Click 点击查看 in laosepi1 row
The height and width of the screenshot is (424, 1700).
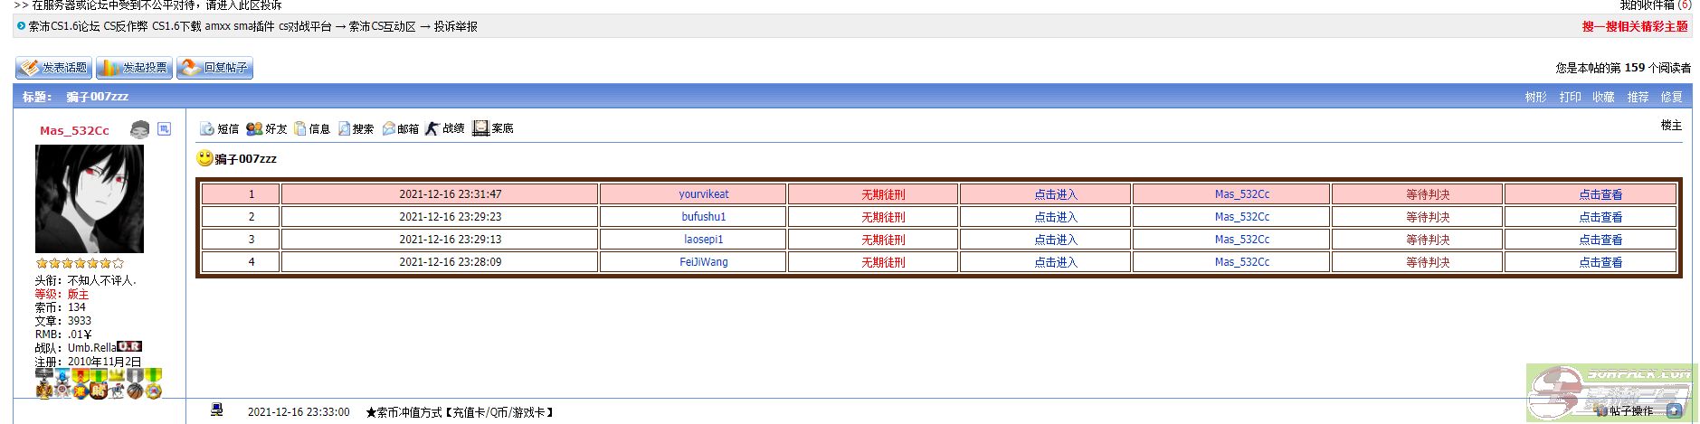coord(1600,239)
